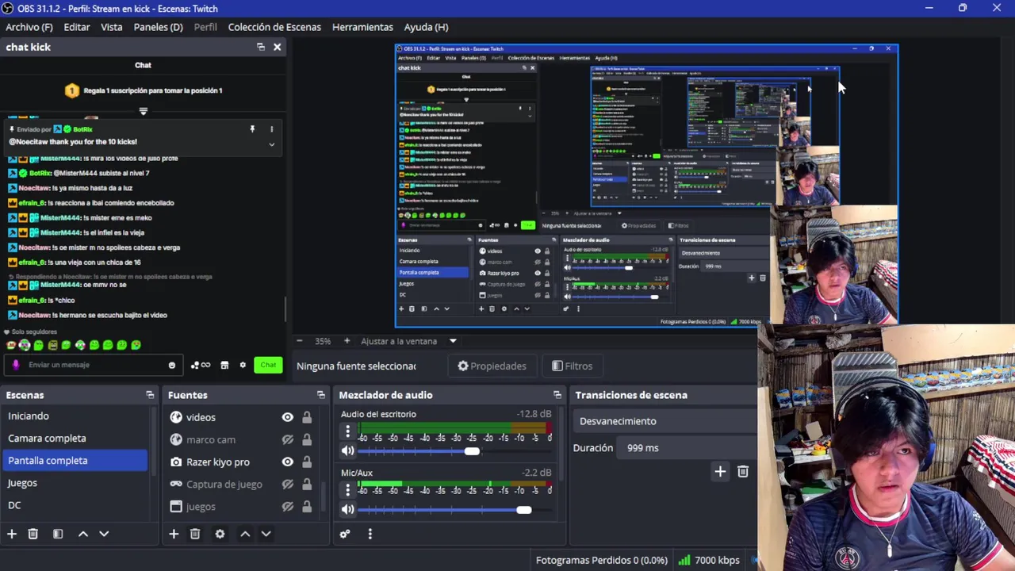This screenshot has height=571, width=1015.
Task: Click the green Chat send button
Action: (x=268, y=365)
